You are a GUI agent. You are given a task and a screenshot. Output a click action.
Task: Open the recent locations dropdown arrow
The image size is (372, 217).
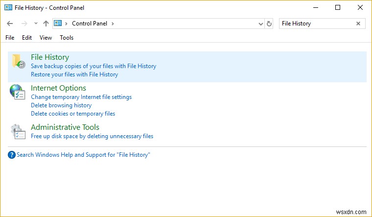[x=36, y=24]
